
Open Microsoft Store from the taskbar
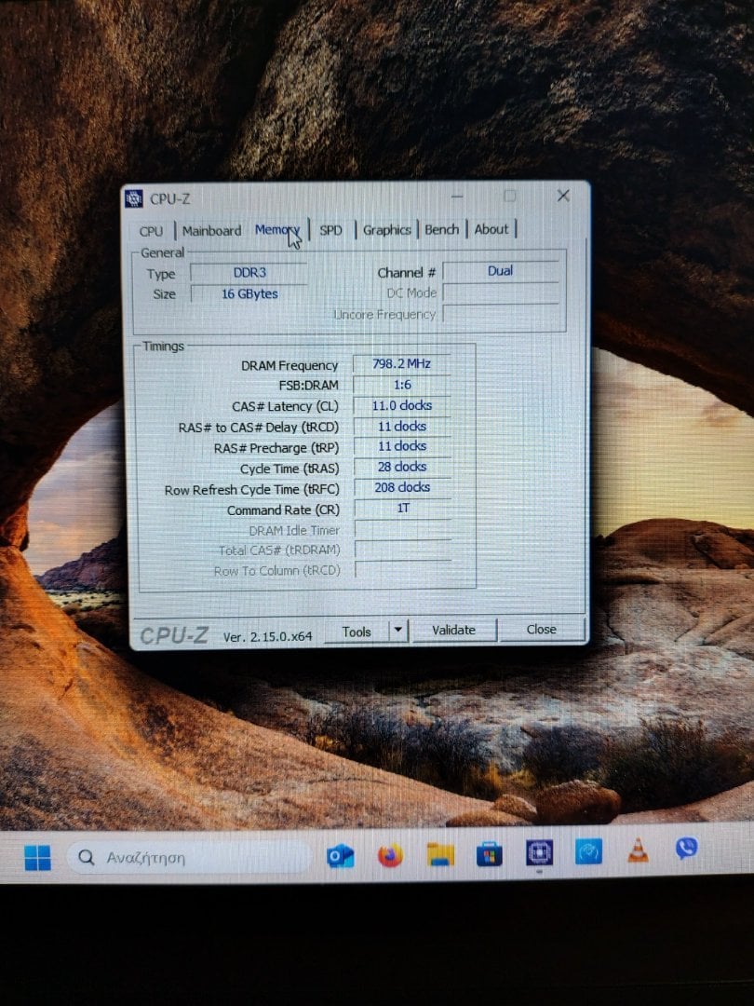490,854
